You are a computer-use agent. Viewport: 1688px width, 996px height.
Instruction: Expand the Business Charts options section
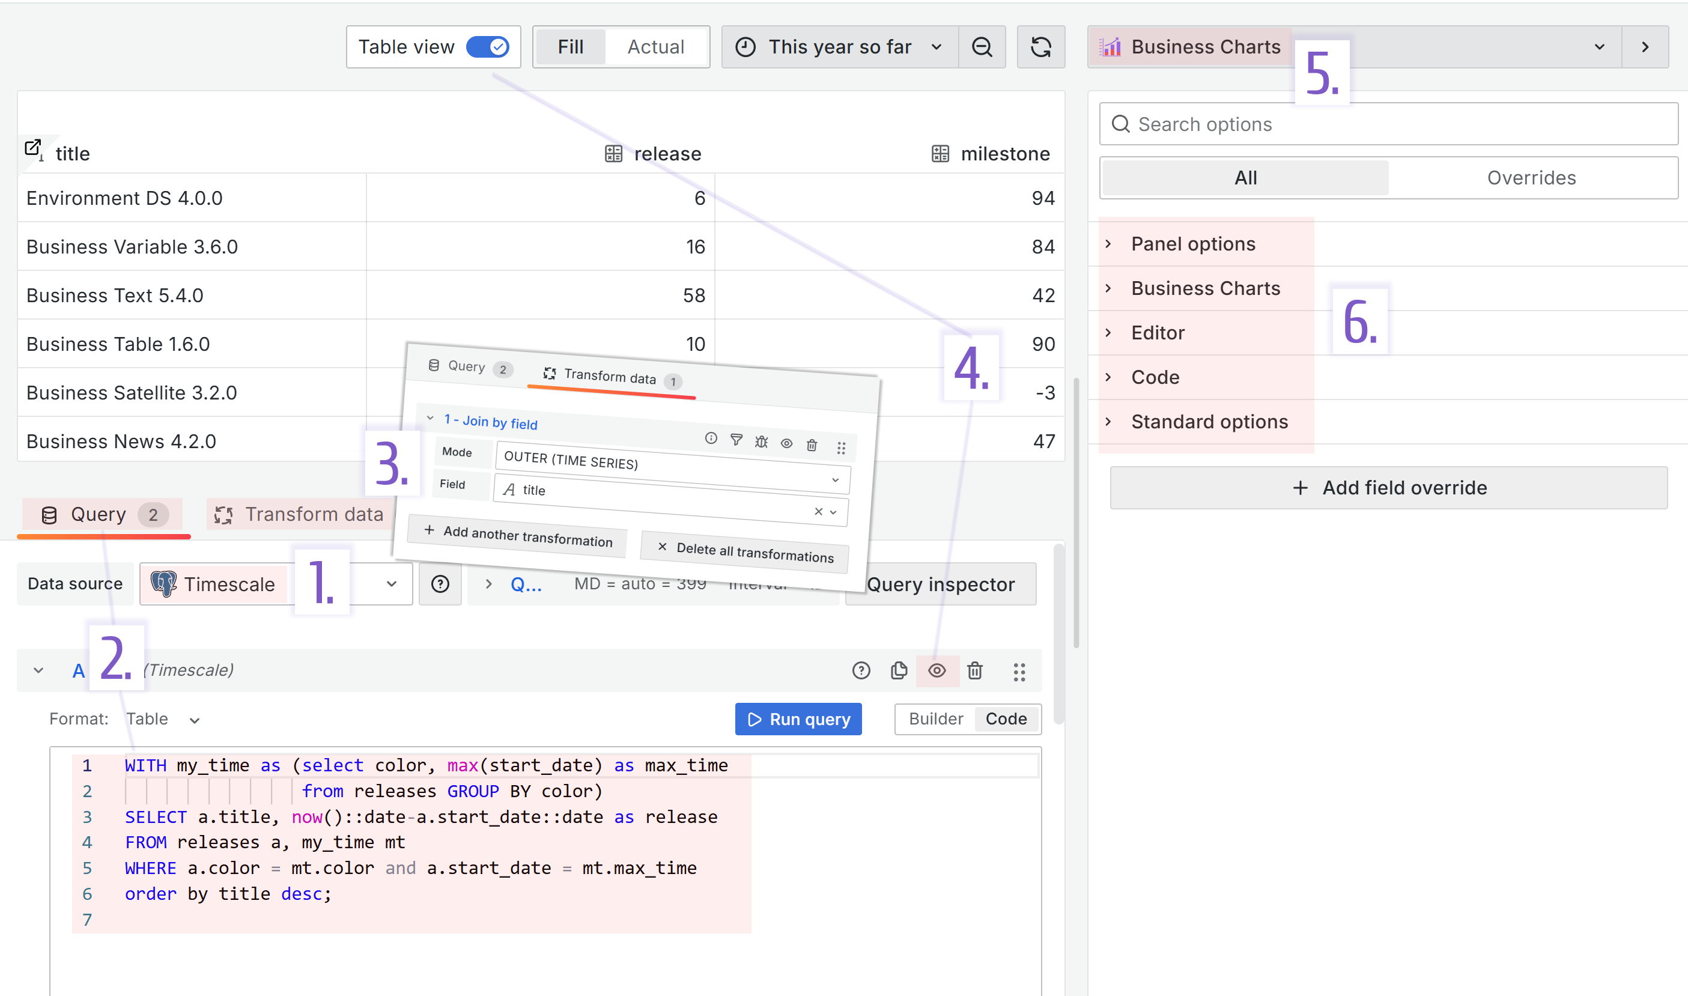coord(1206,288)
